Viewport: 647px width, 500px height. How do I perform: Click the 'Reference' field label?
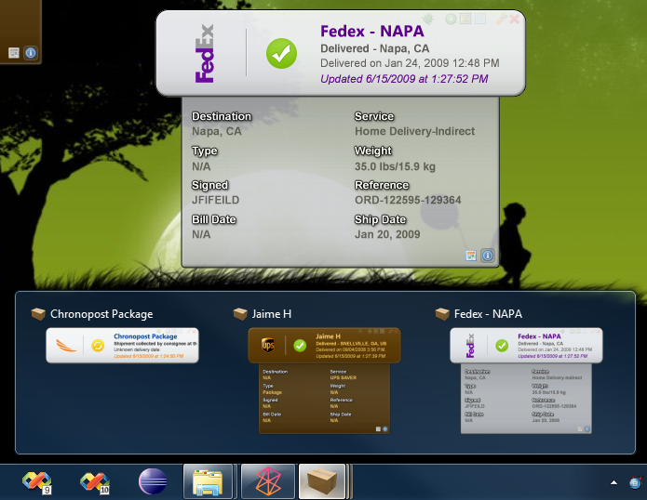[x=382, y=185]
